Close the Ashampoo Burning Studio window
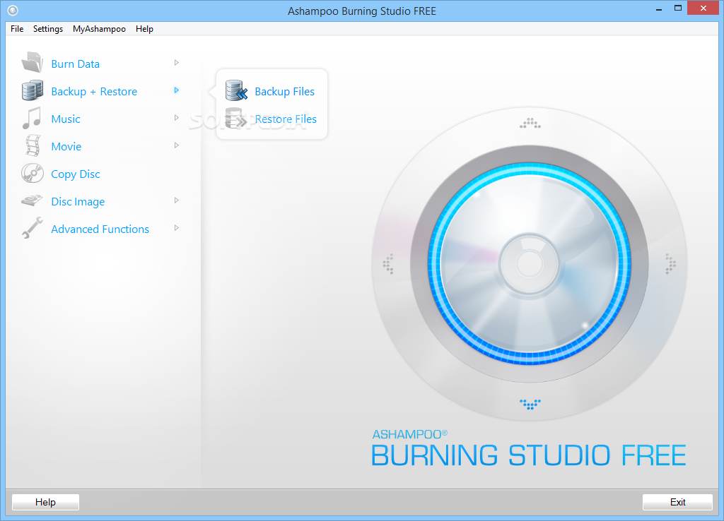Image resolution: width=724 pixels, height=521 pixels. [703, 8]
